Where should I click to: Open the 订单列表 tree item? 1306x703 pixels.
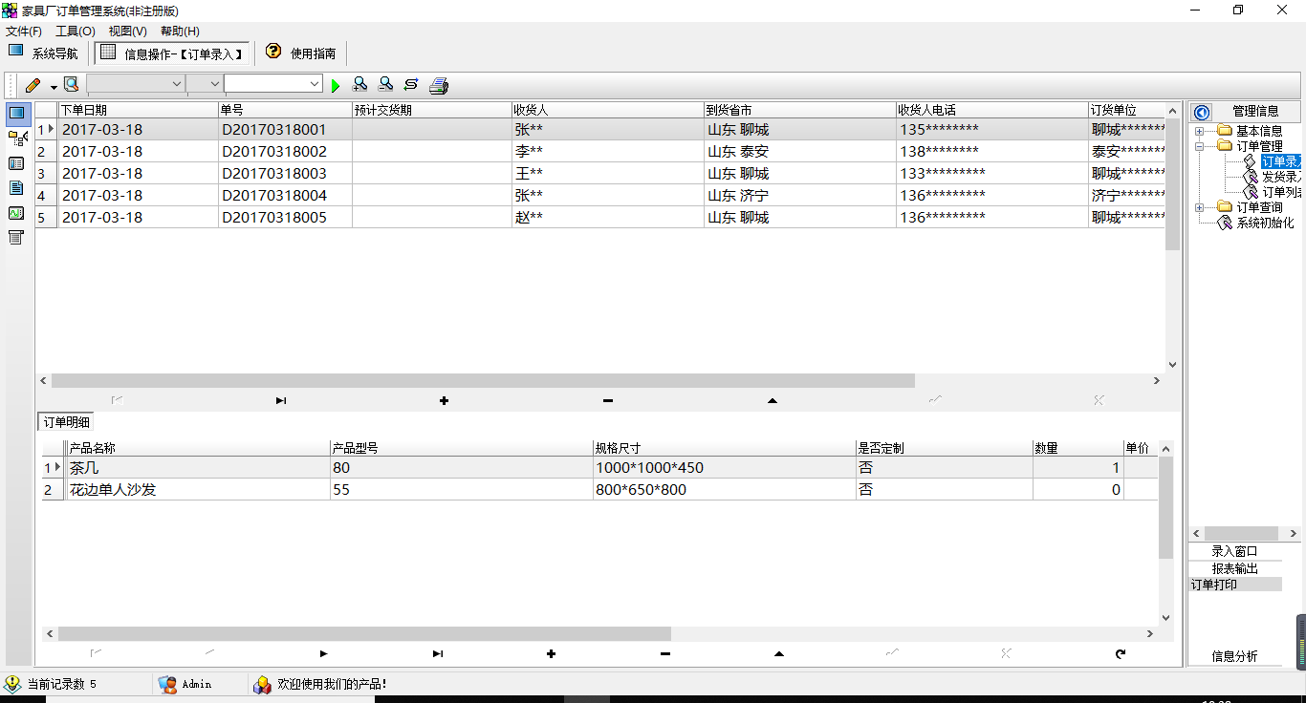tap(1281, 192)
